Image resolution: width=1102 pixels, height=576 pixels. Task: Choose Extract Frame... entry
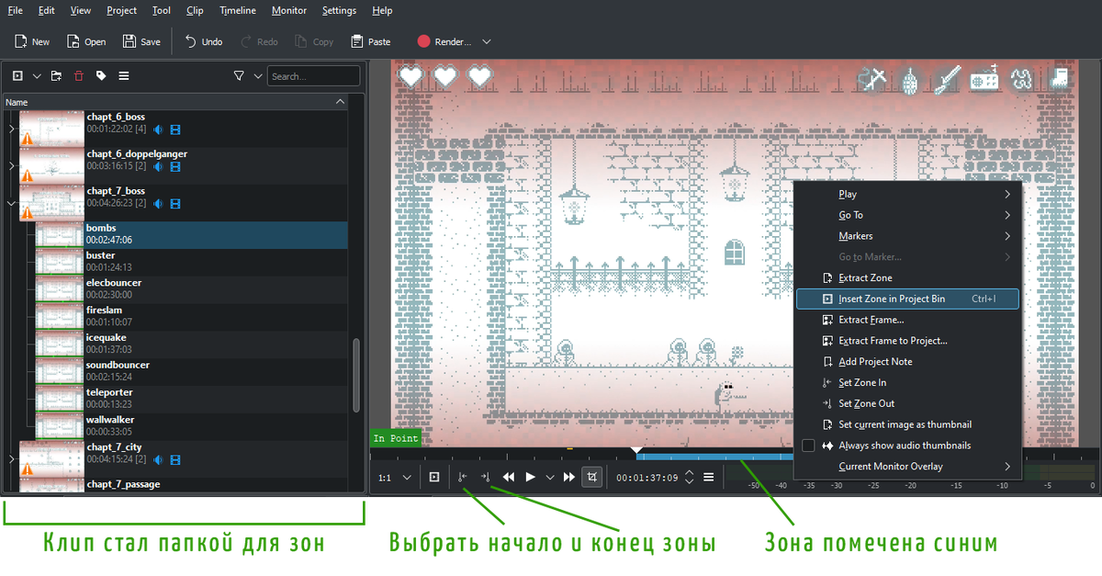pos(907,320)
